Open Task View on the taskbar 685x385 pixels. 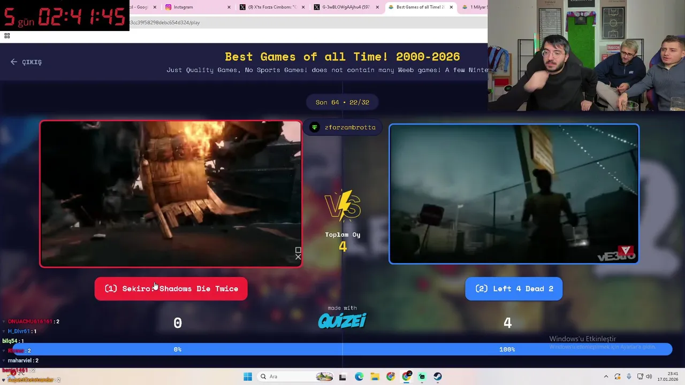click(x=343, y=376)
